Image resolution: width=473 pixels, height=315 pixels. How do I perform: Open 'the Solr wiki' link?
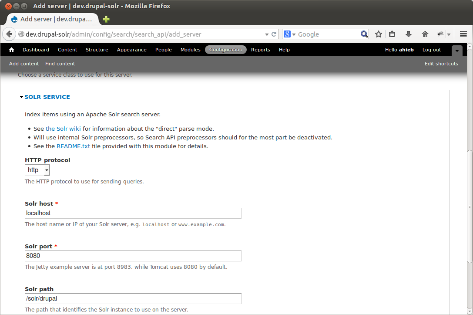click(x=63, y=129)
